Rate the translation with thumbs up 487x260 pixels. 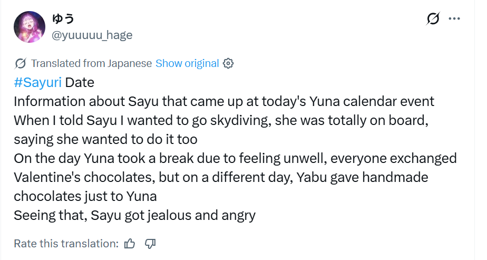point(130,244)
